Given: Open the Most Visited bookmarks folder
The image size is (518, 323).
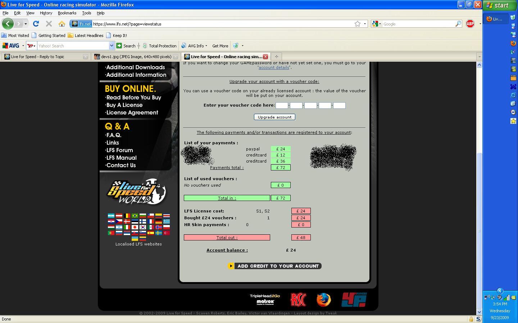Looking at the screenshot, I should tap(15, 36).
